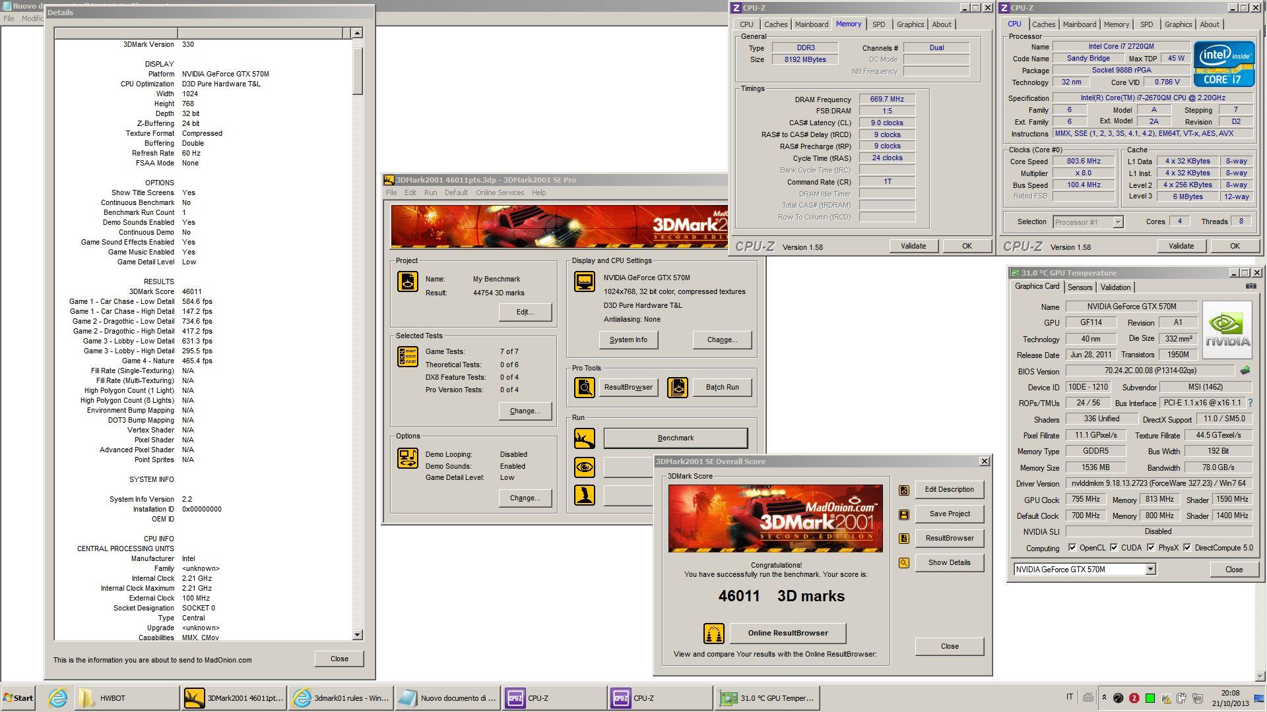The image size is (1267, 712).
Task: Show hidden tray icons arrow
Action: pyautogui.click(x=1104, y=697)
